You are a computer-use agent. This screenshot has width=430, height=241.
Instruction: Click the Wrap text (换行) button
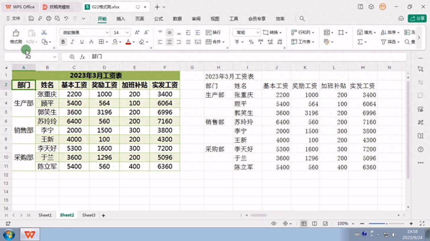point(213,32)
